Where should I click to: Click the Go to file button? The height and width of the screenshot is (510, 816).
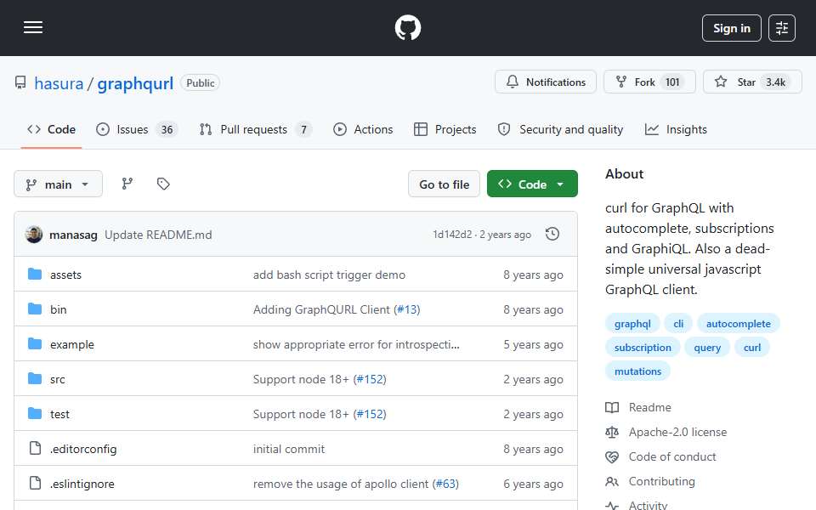pyautogui.click(x=444, y=184)
